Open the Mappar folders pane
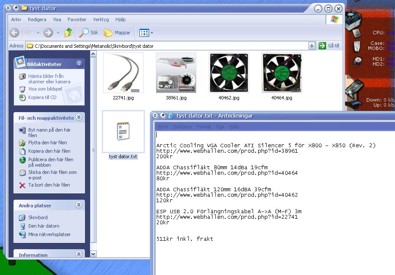Viewport: 395px width, 275px height. 117,33
